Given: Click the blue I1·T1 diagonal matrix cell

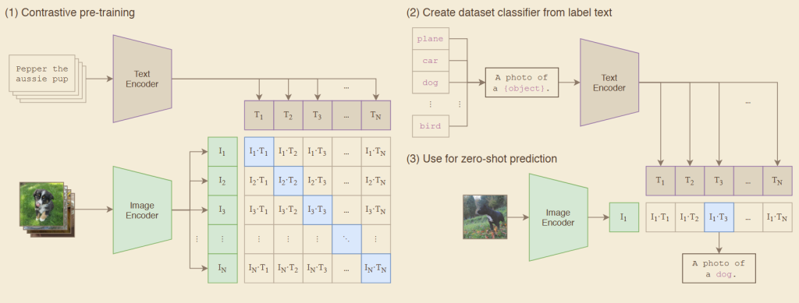Looking at the screenshot, I should tap(259, 151).
